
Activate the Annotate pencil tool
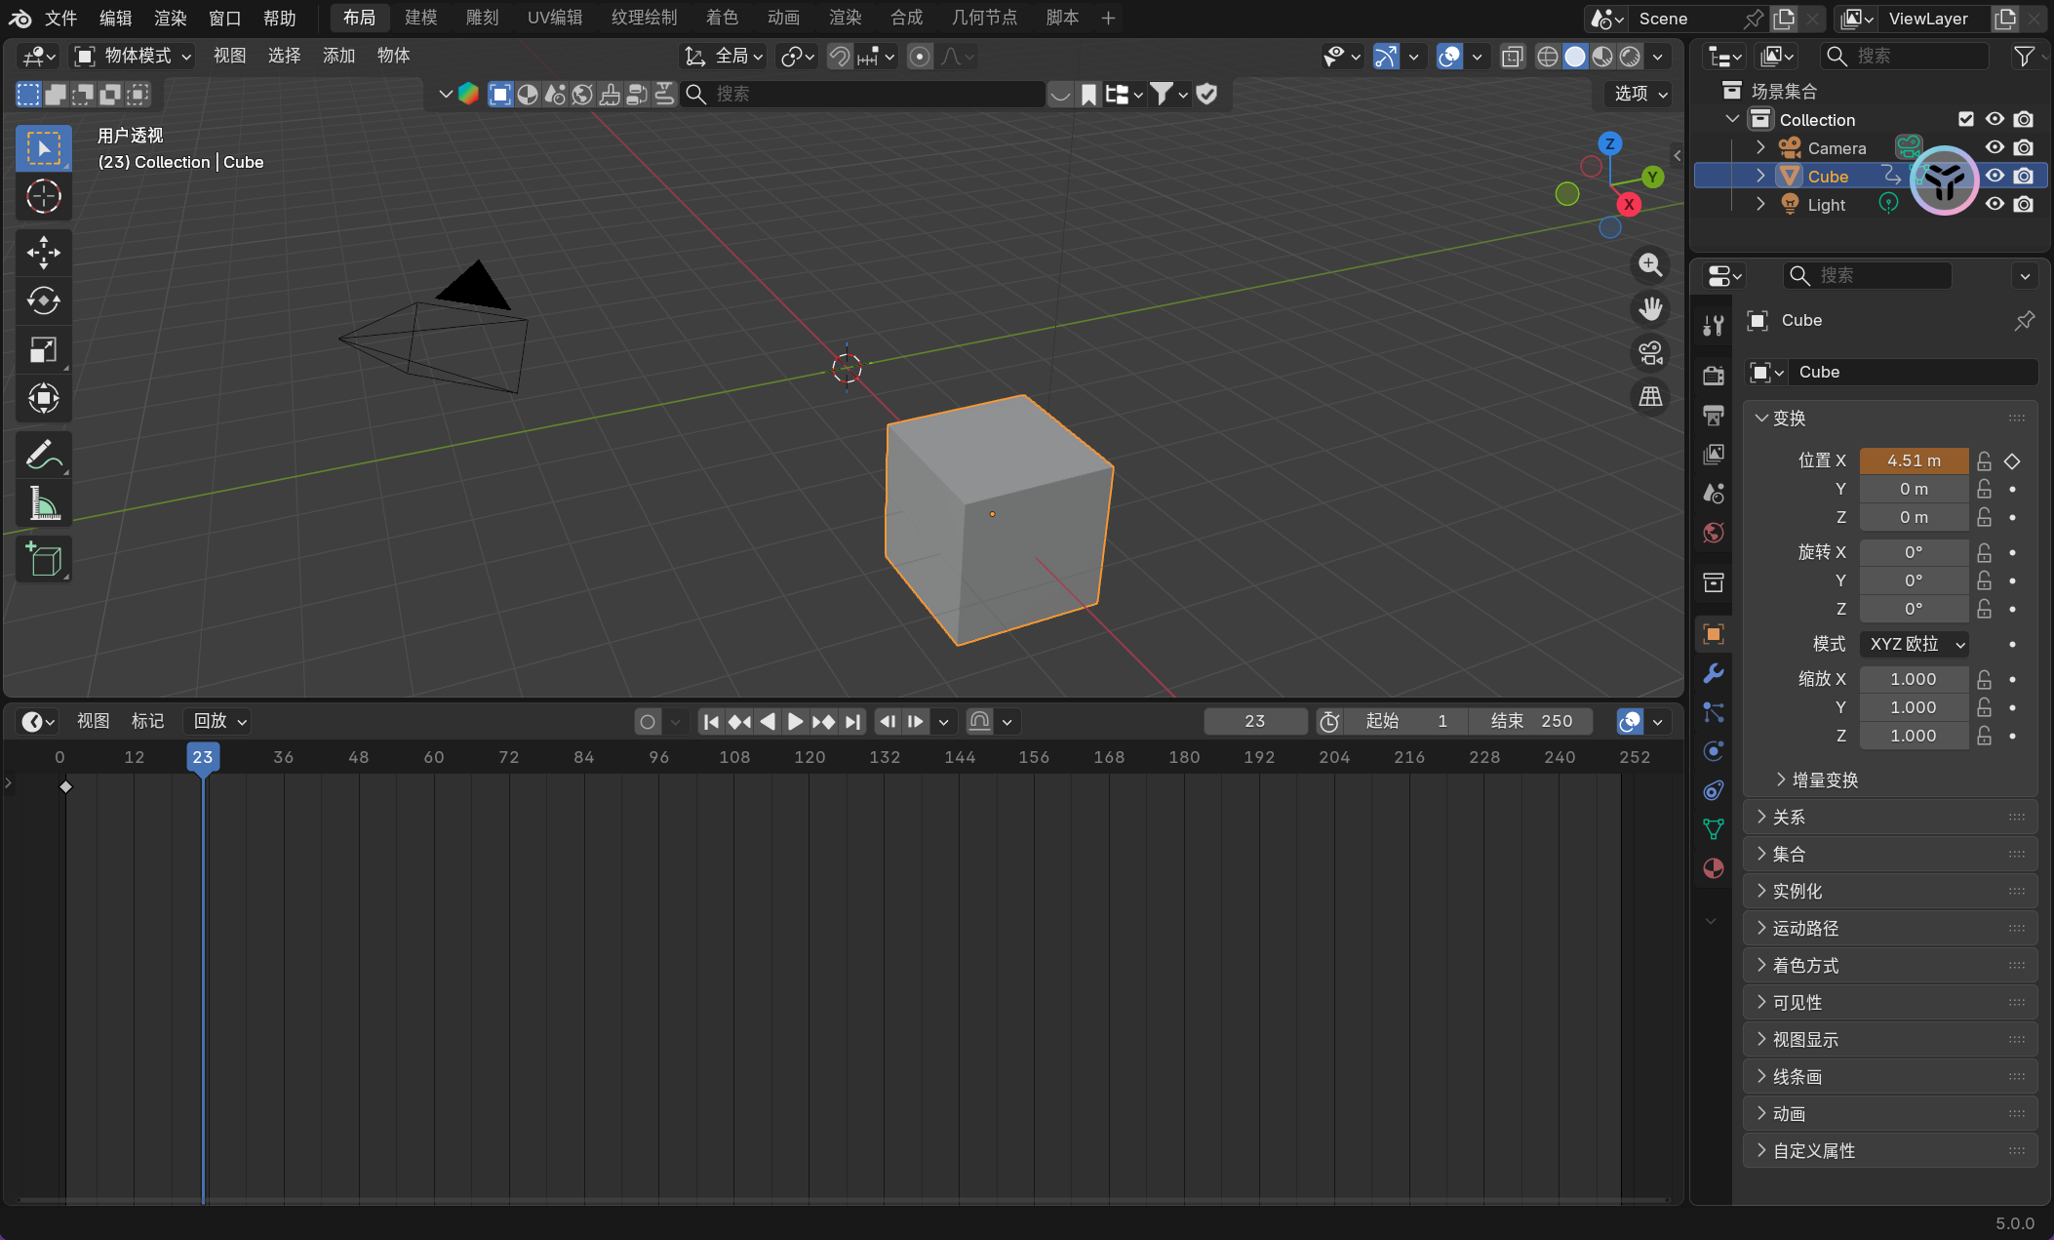pos(43,455)
